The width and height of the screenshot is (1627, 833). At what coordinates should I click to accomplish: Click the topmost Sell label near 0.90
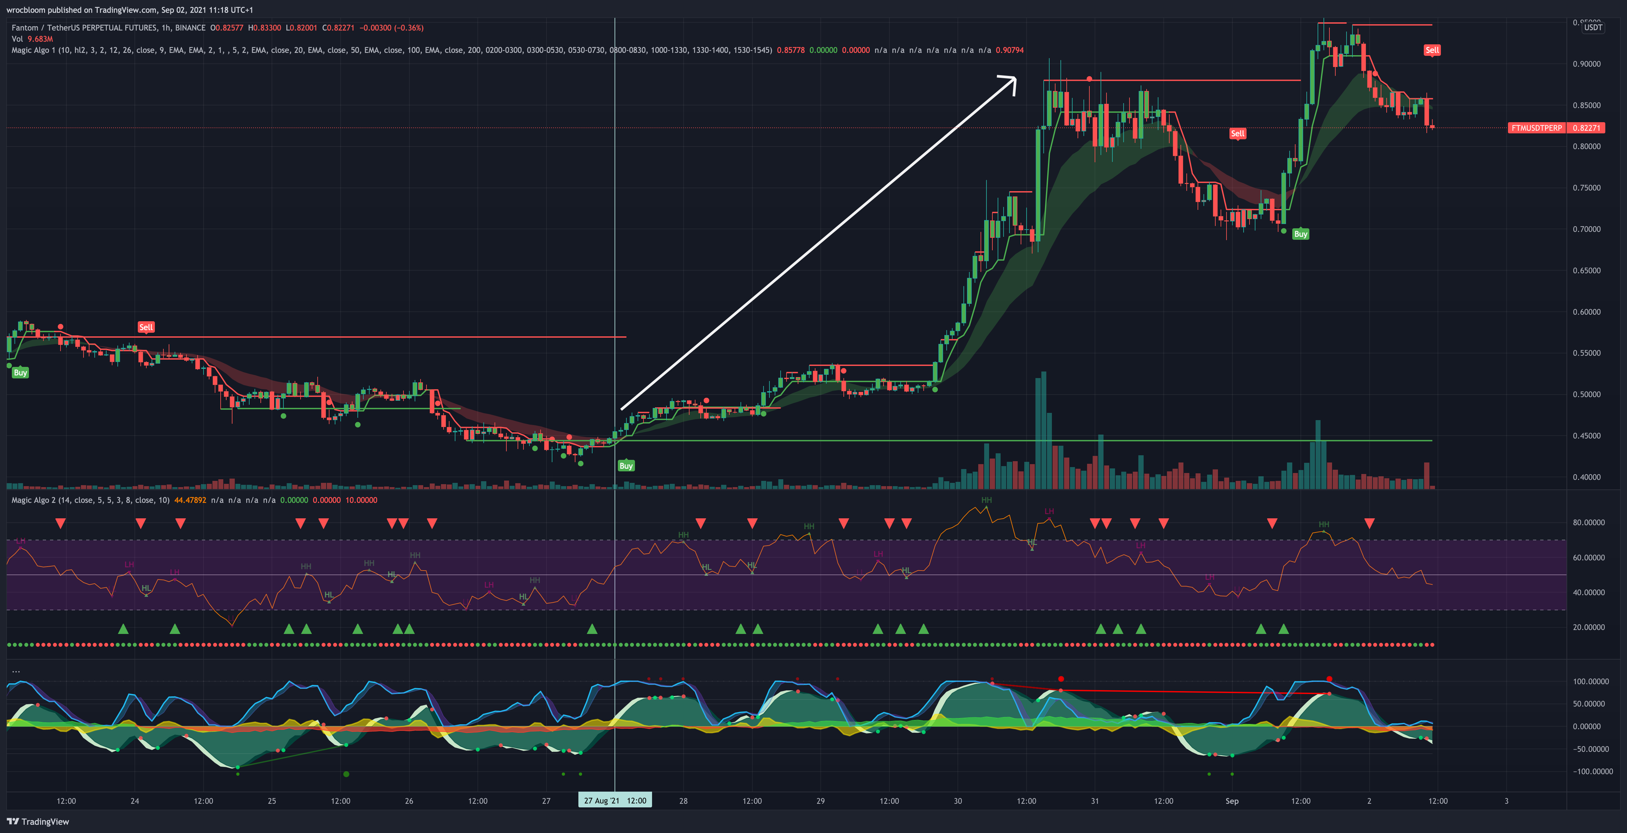click(x=1432, y=50)
